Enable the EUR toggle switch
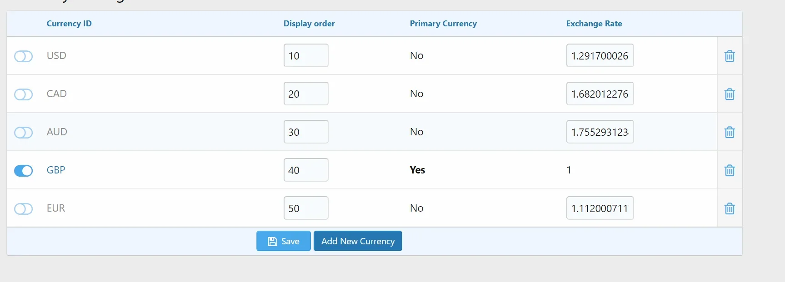Image resolution: width=785 pixels, height=282 pixels. 23,209
